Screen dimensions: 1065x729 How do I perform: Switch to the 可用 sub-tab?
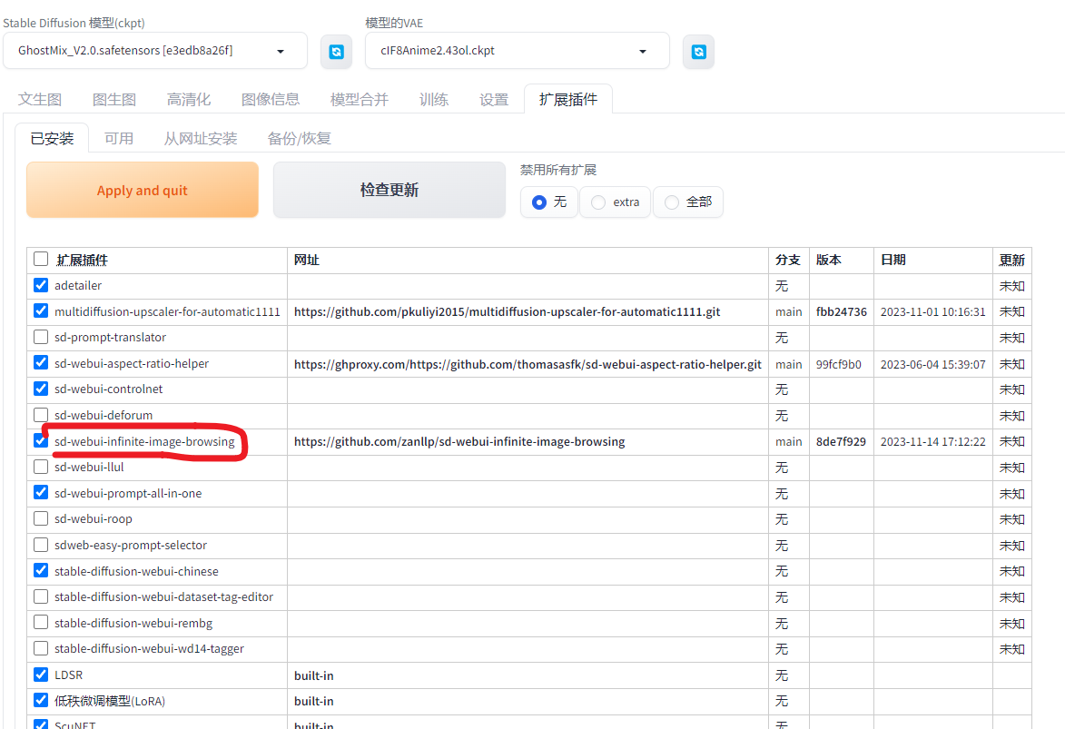pyautogui.click(x=119, y=139)
